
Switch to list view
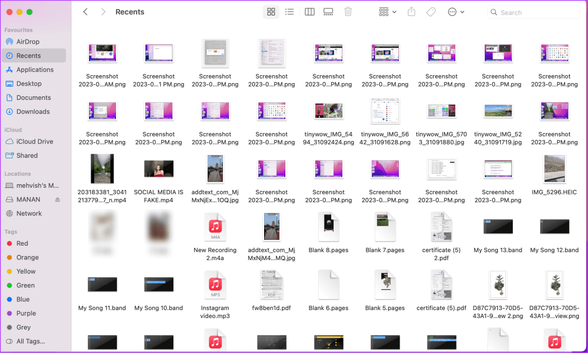tap(289, 12)
